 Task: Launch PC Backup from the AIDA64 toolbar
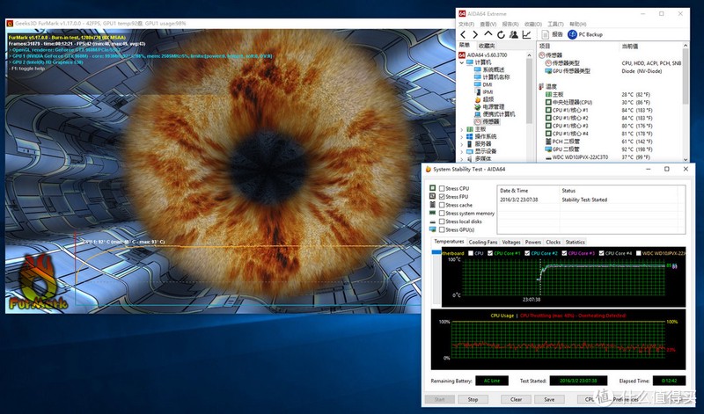[x=585, y=34]
